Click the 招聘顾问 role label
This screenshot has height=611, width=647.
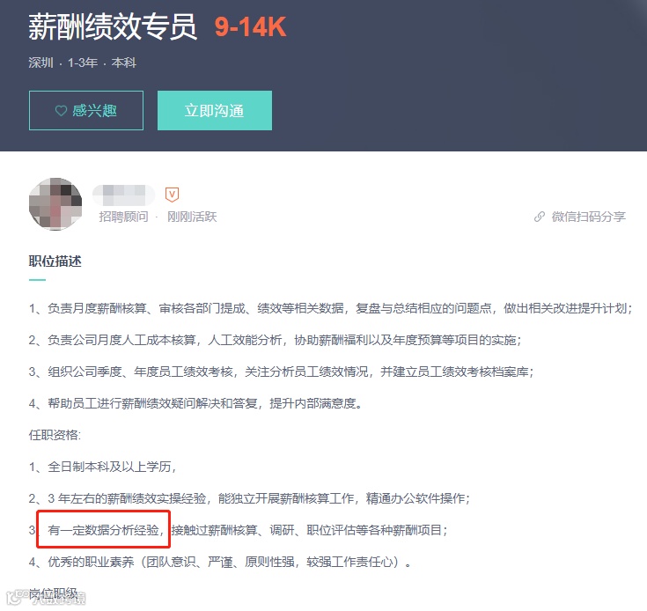tap(123, 217)
